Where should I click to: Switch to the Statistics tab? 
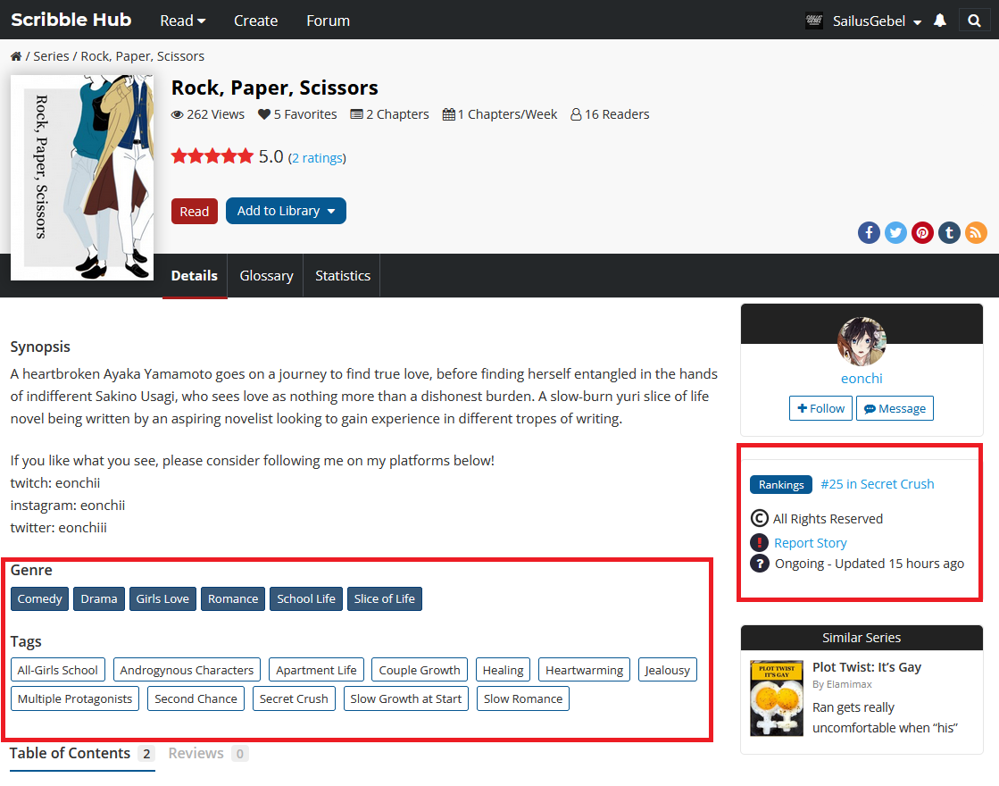click(342, 276)
